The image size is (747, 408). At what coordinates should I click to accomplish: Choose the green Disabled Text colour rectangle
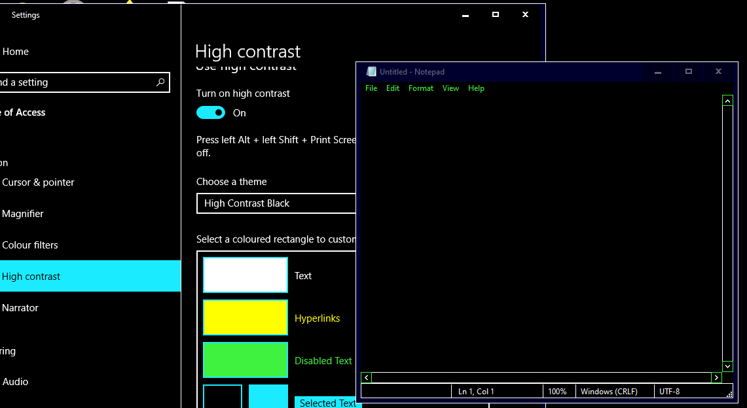[x=246, y=360]
